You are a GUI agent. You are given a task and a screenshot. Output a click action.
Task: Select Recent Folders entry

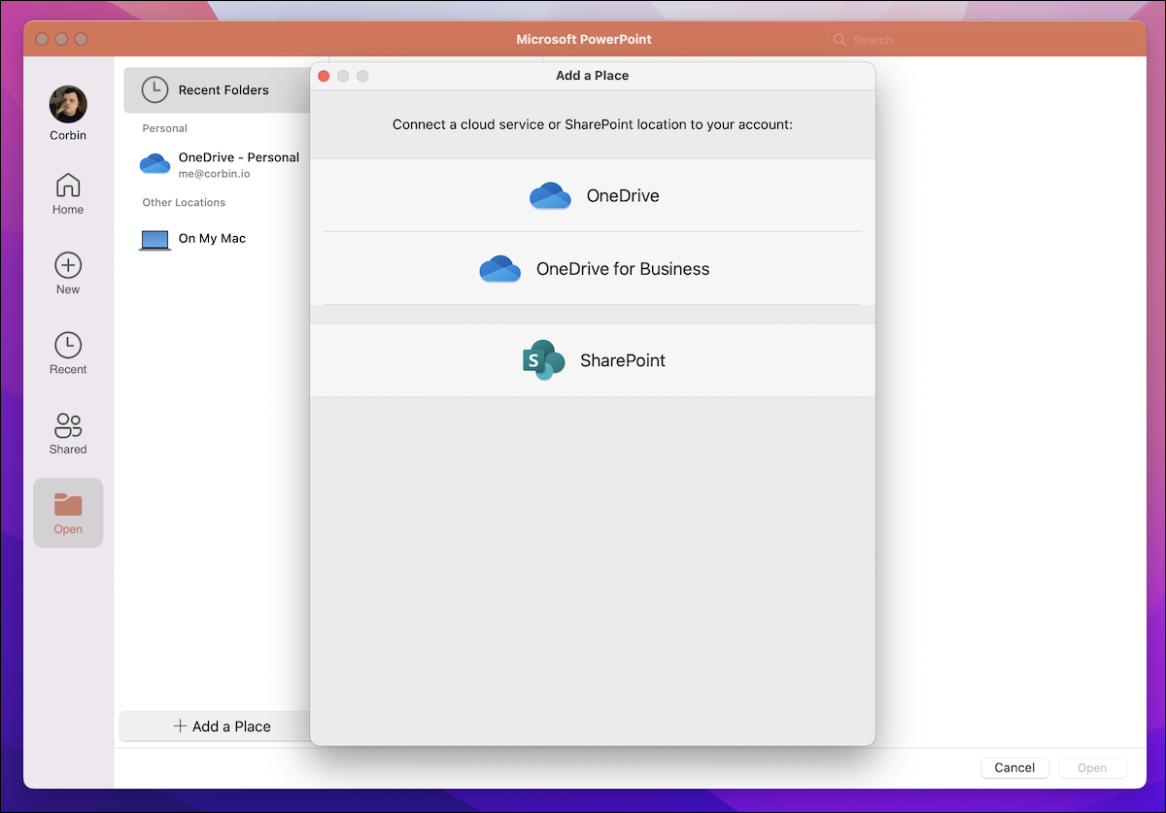pyautogui.click(x=217, y=90)
